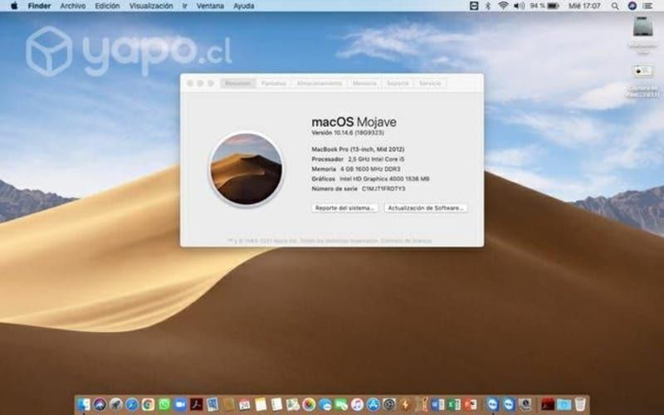The width and height of the screenshot is (664, 415).
Task: Launch PowerPoint from the Dock
Action: click(x=470, y=404)
